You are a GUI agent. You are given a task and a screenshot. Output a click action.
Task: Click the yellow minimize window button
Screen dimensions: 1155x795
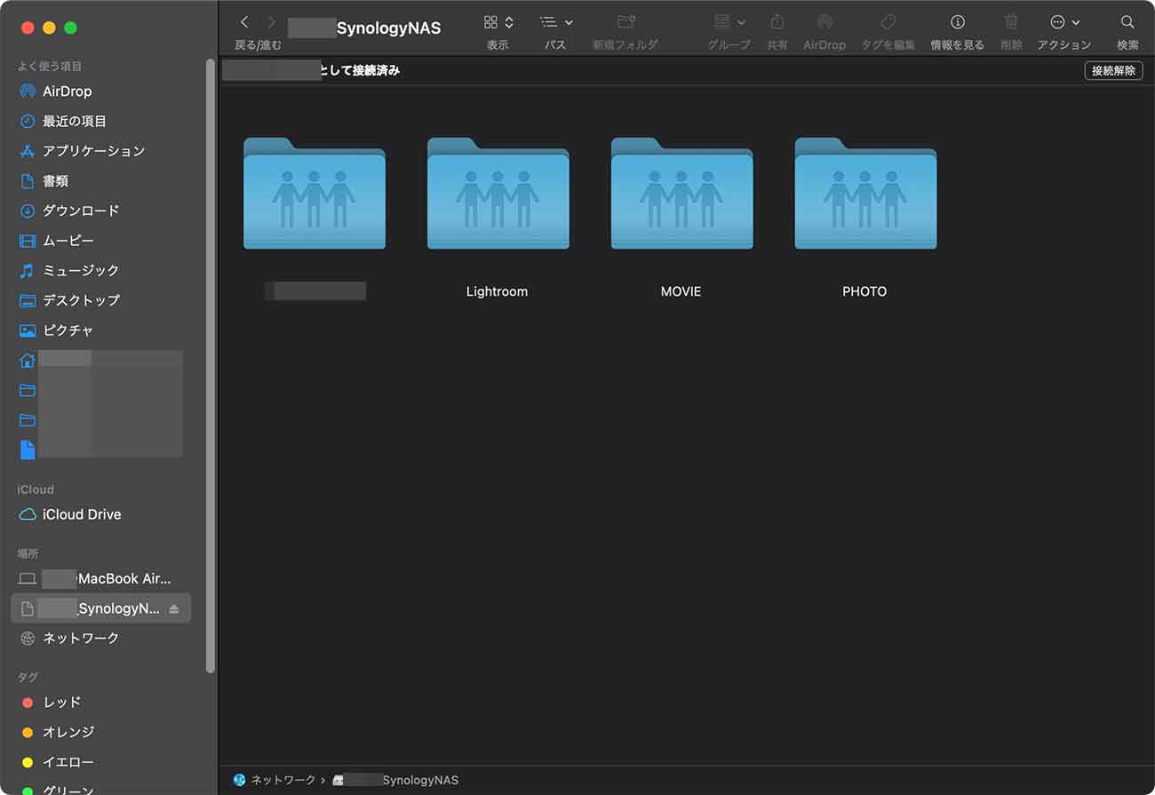pyautogui.click(x=49, y=28)
